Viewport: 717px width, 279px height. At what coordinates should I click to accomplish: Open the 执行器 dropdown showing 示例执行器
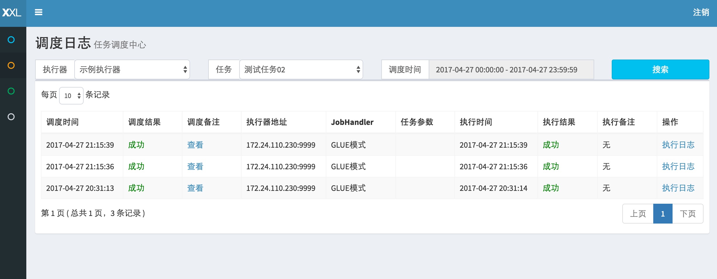pyautogui.click(x=132, y=69)
